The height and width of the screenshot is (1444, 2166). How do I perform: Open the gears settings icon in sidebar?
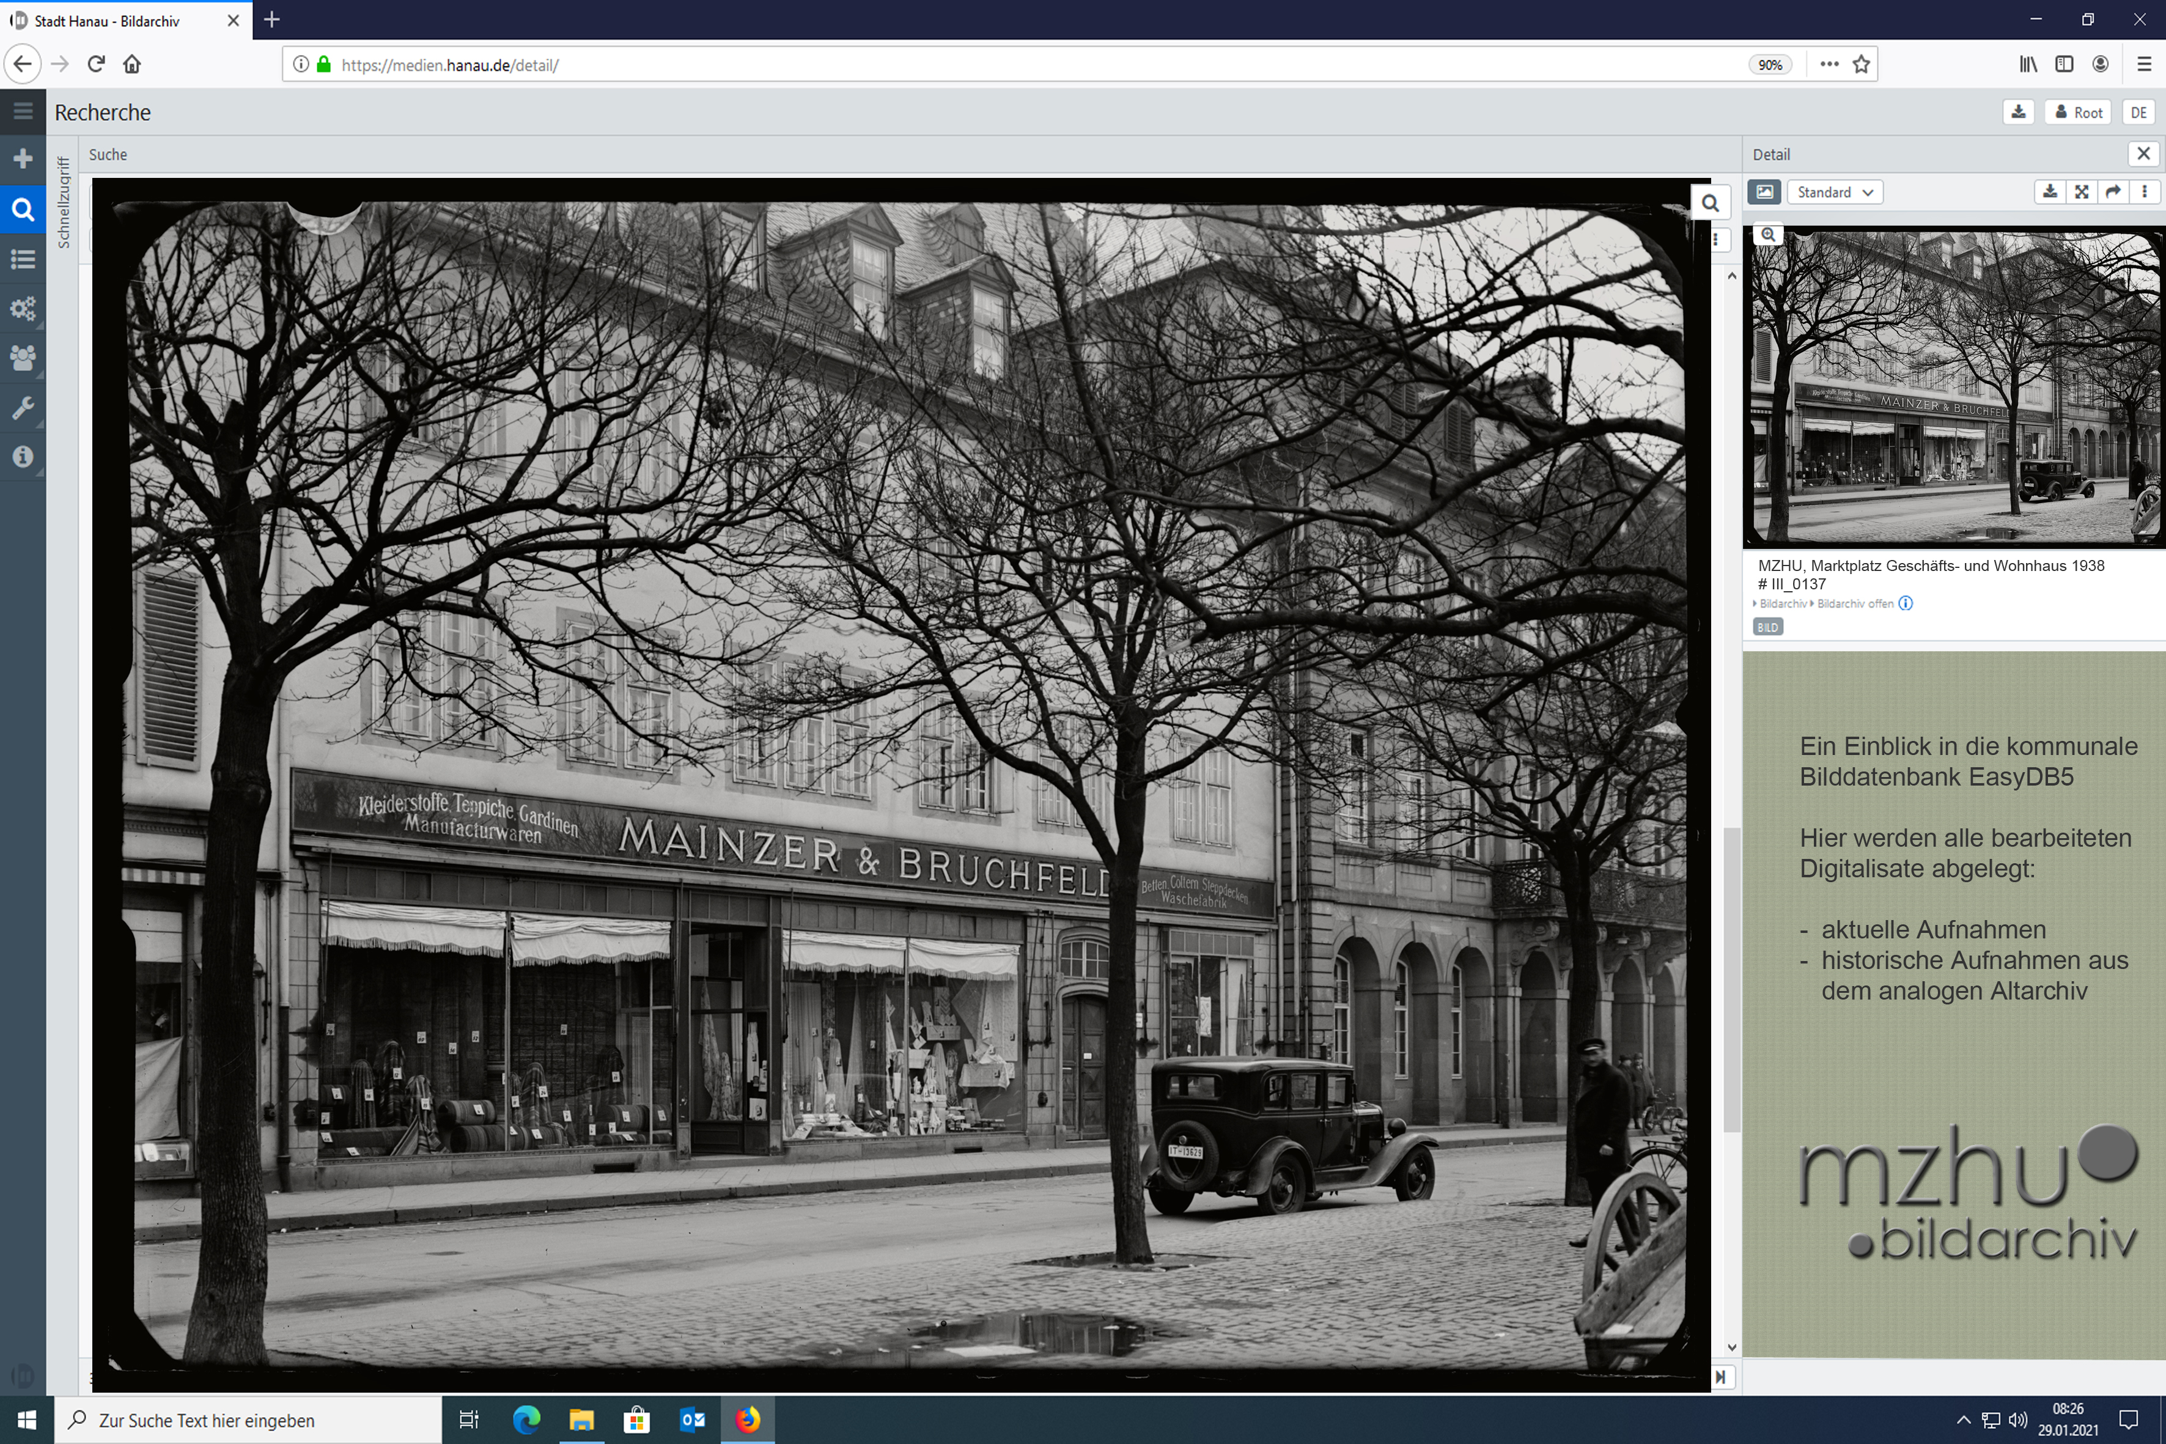tap(23, 309)
